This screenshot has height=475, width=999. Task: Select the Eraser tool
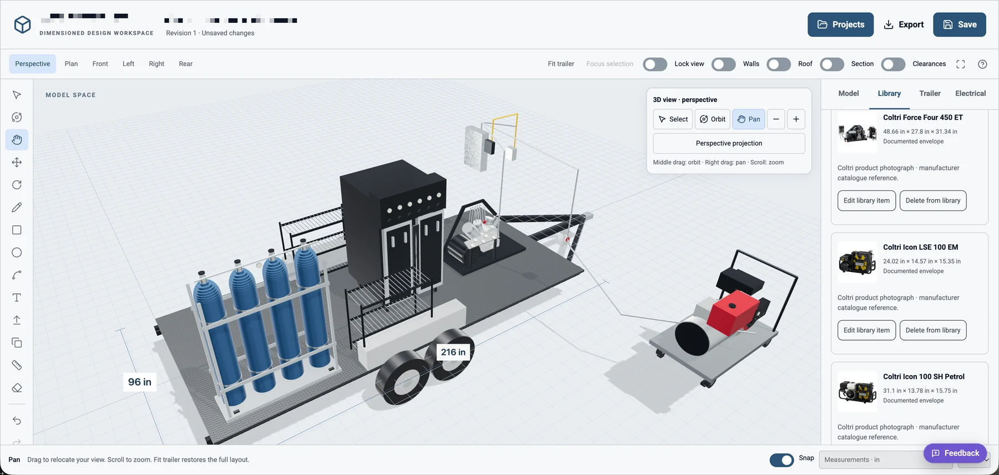[17, 388]
